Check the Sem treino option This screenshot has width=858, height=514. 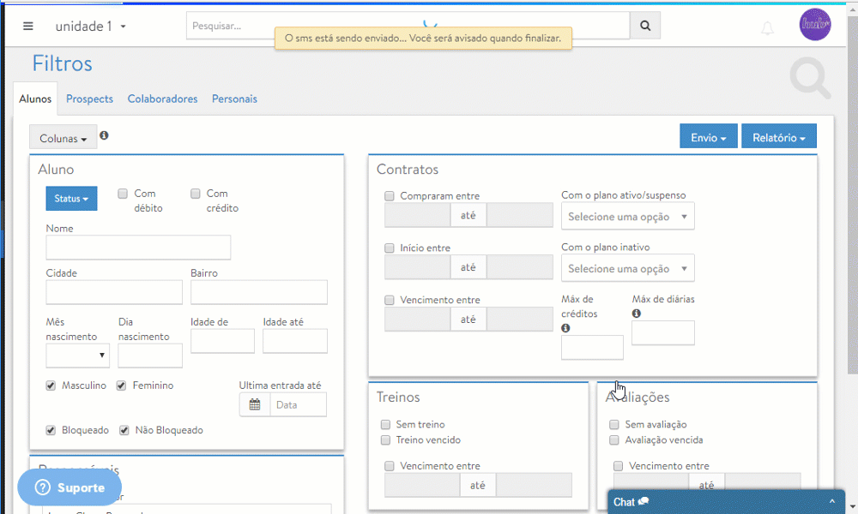pos(386,424)
